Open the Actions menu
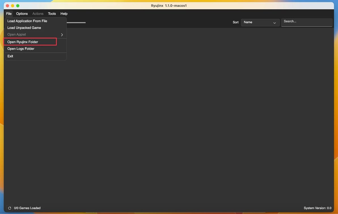Viewport: 338px width, 214px height. click(x=38, y=14)
